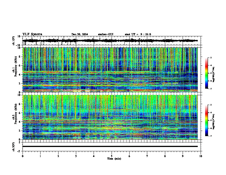
Task: Click the "6" tick on ch.1 frequency axis
Action: [20, 65]
